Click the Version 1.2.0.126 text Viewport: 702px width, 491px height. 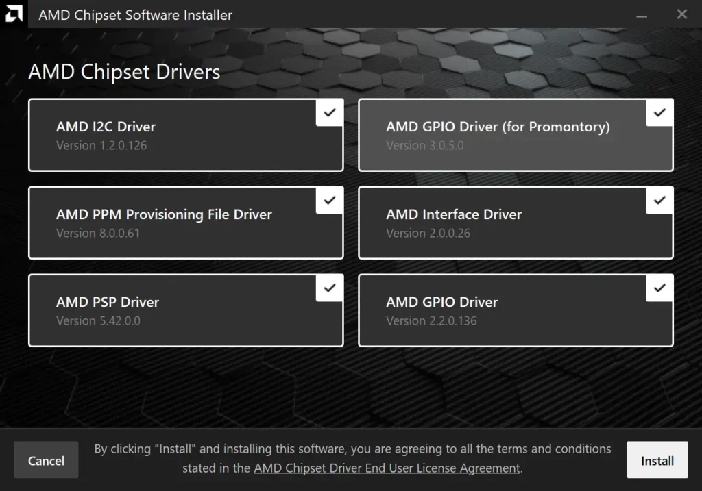[x=101, y=146]
